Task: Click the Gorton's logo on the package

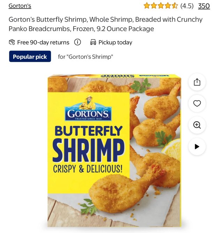Action: (89, 108)
